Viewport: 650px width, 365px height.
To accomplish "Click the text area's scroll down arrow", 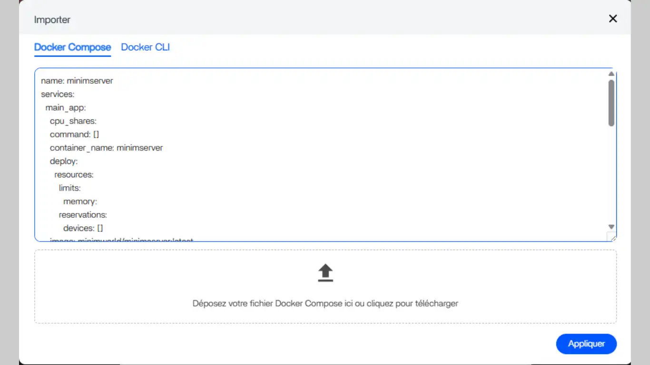I will coord(611,227).
